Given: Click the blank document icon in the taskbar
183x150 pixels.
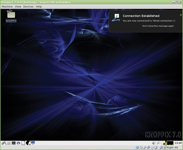Looking at the screenshot, I should [23, 143].
